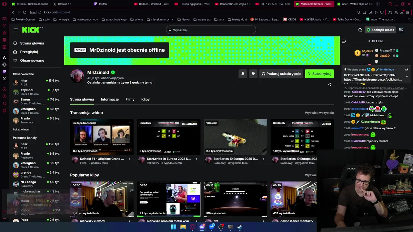Open the MS user avatar menu
The height and width of the screenshot is (232, 413).
point(401,30)
